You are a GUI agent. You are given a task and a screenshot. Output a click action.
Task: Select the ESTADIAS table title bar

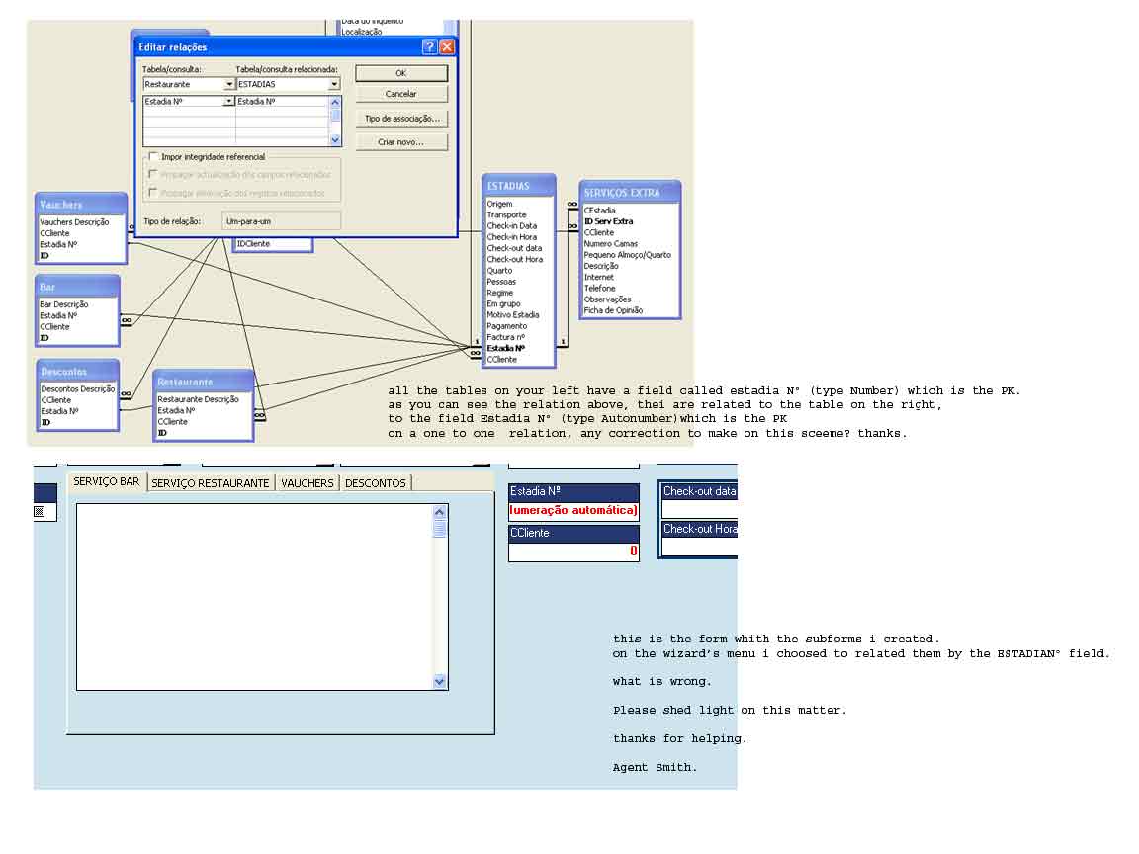pyautogui.click(x=519, y=186)
